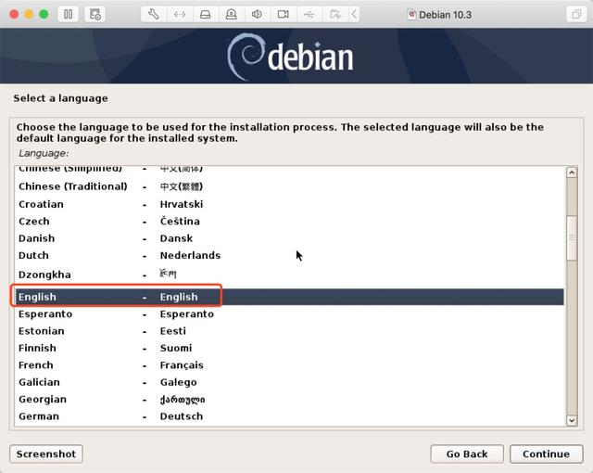This screenshot has width=593, height=473.
Task: Select Chinese (Traditional) language
Action: 289,186
